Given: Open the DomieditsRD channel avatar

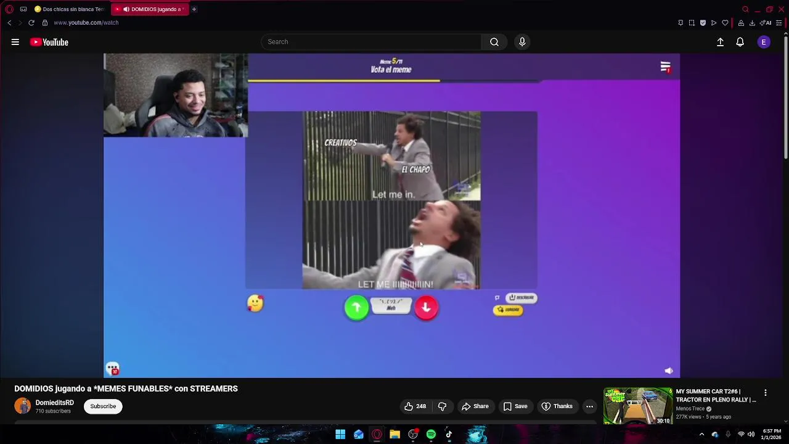Looking at the screenshot, I should 23,406.
